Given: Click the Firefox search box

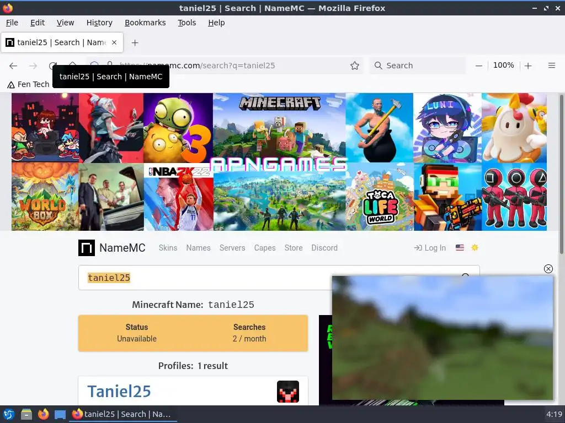Looking at the screenshot, I should coord(417,66).
